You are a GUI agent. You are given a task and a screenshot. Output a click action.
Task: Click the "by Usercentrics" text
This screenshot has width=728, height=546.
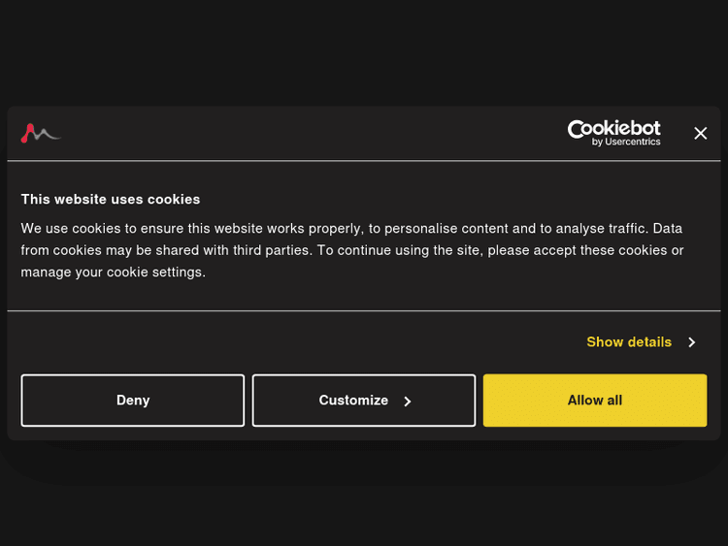(626, 143)
